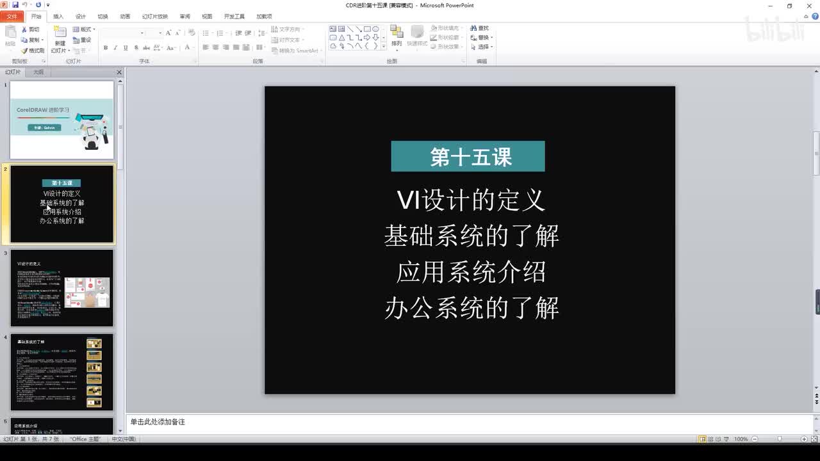
Task: Click Fit slide to window icon
Action: [814, 439]
